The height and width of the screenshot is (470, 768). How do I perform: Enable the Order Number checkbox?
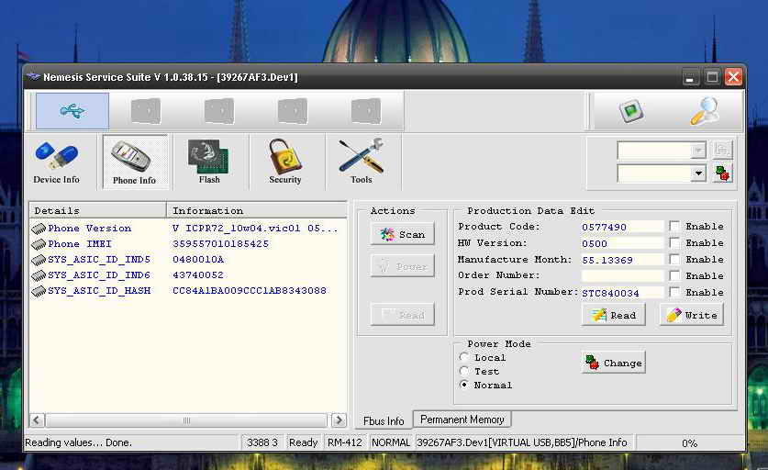[674, 276]
